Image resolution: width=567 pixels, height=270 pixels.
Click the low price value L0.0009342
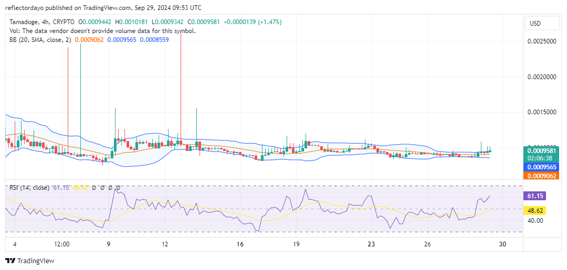point(168,22)
